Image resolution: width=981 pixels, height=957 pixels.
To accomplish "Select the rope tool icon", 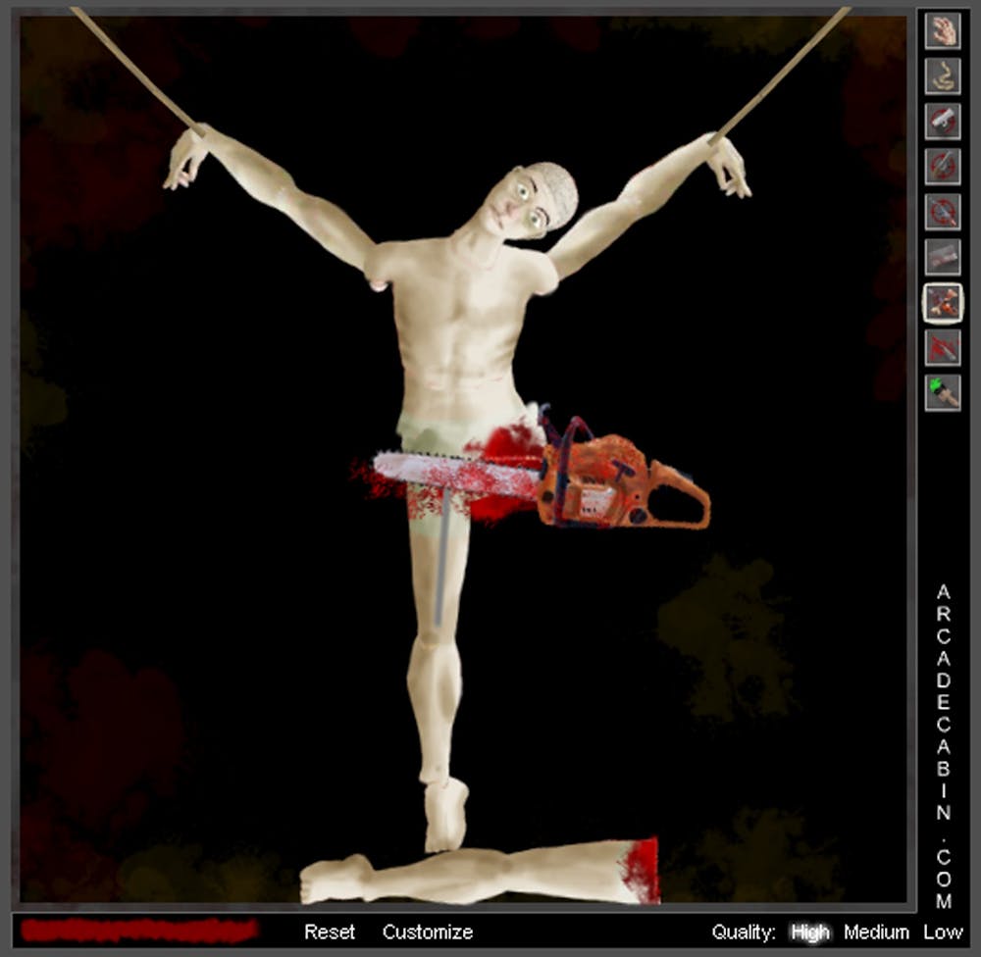I will point(943,76).
